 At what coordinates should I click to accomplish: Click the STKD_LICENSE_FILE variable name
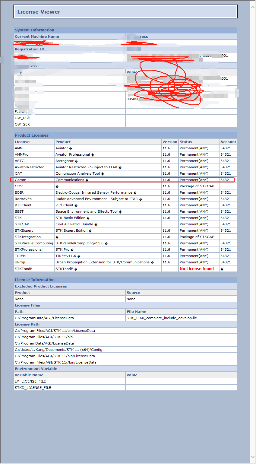pyautogui.click(x=33, y=388)
